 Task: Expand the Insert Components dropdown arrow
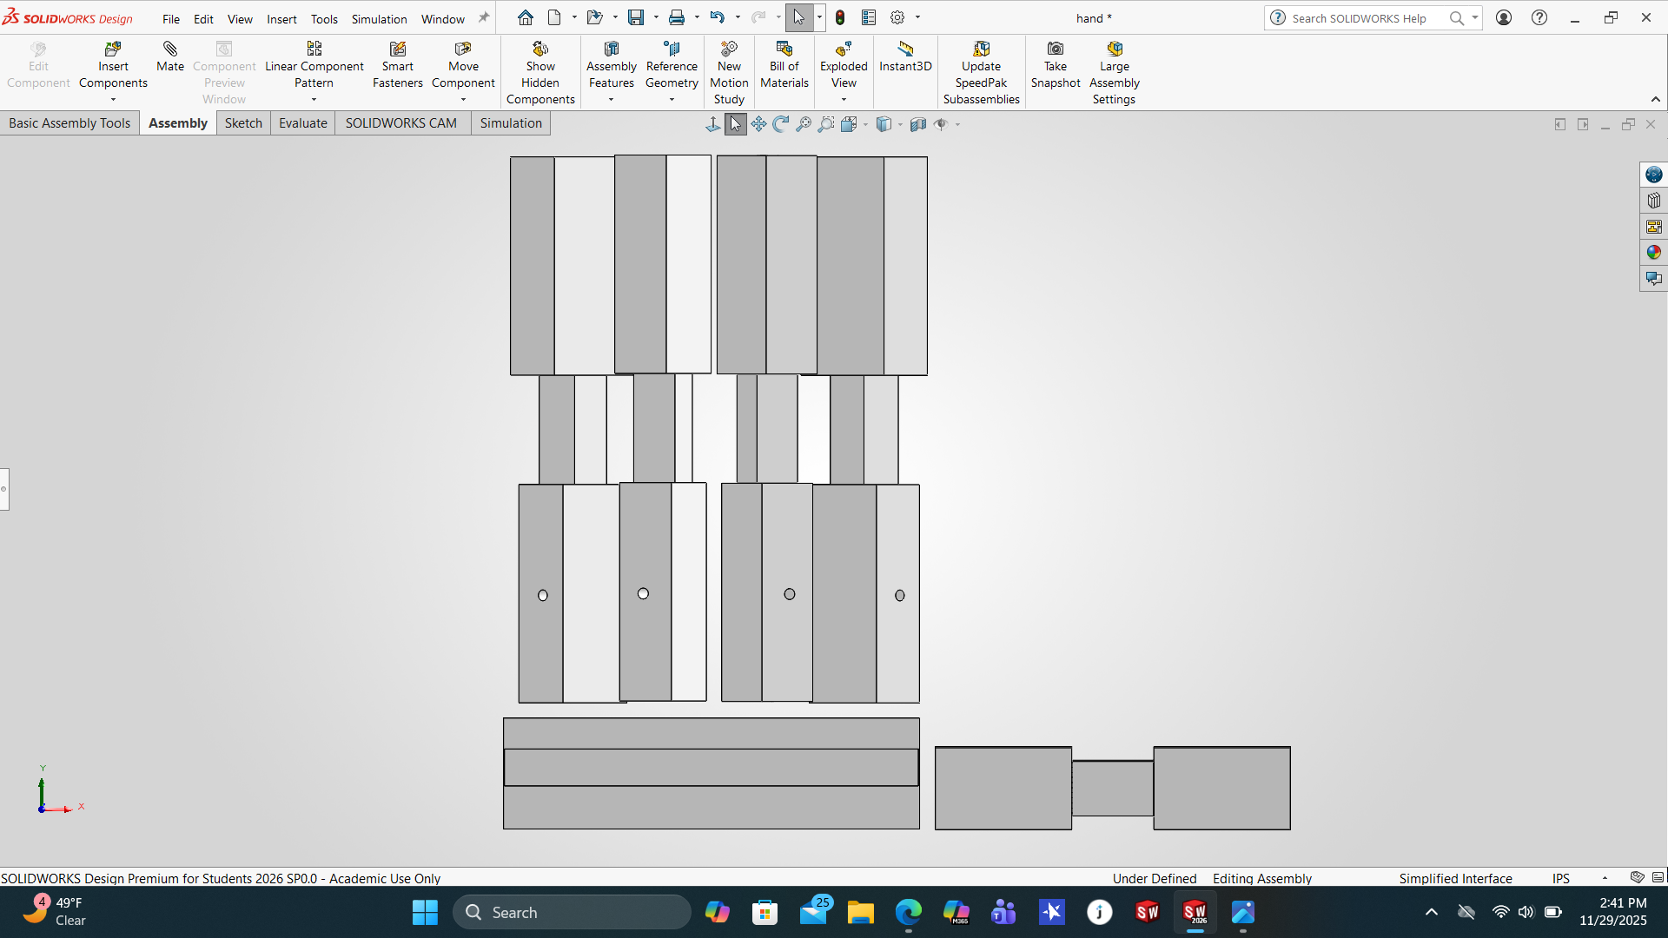coord(113,100)
